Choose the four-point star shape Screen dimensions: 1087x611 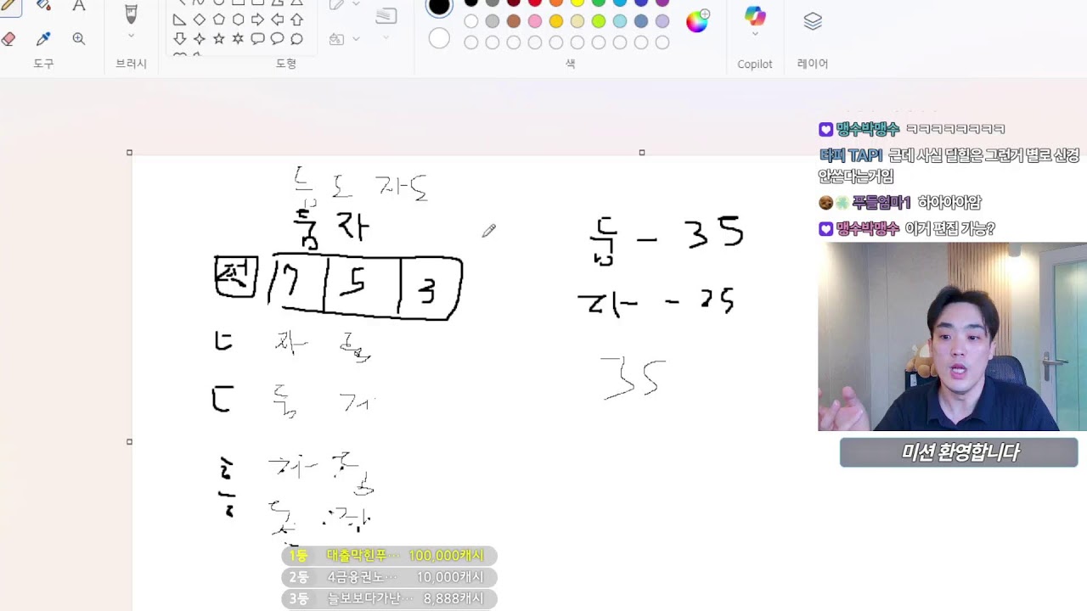(199, 39)
